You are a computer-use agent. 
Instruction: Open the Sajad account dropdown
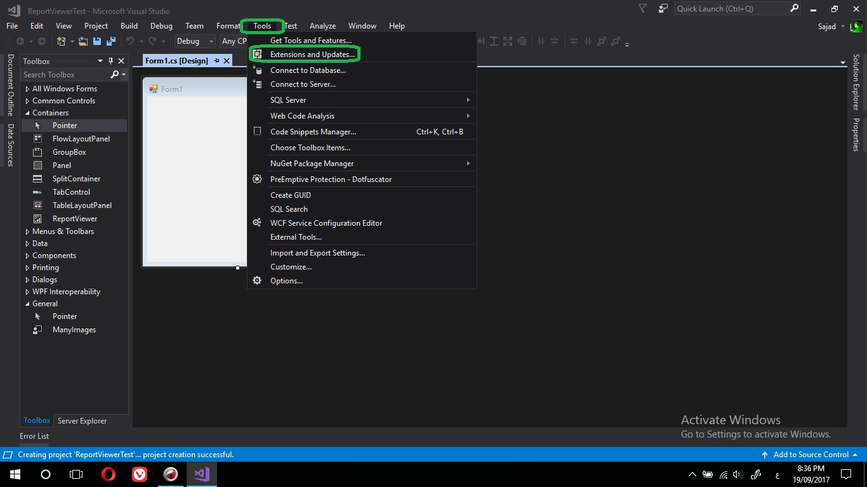(843, 27)
